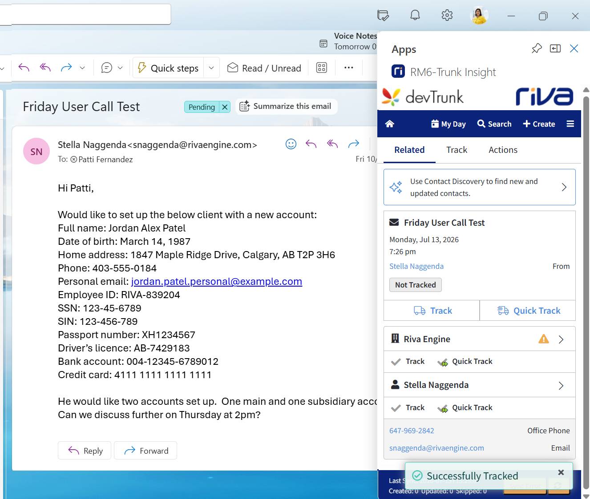Click the Reply icon in the top toolbar

tap(24, 68)
